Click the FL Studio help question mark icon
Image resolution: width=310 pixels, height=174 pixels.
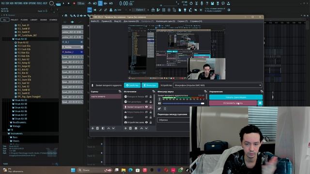(207, 3)
